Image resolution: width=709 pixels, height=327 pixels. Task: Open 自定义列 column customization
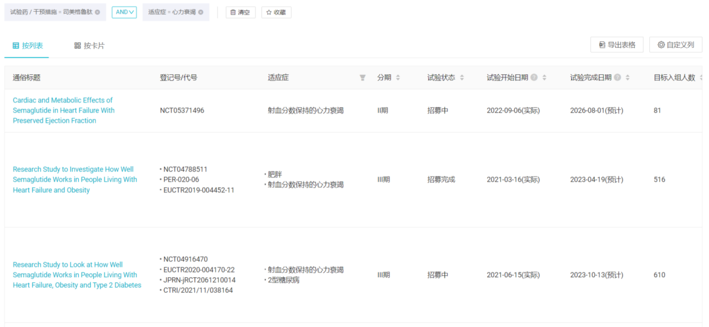[x=676, y=45]
